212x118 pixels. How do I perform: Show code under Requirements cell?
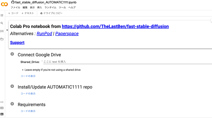(28, 111)
